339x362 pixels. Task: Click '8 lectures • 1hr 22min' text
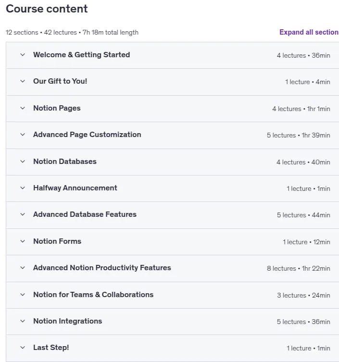click(x=298, y=269)
